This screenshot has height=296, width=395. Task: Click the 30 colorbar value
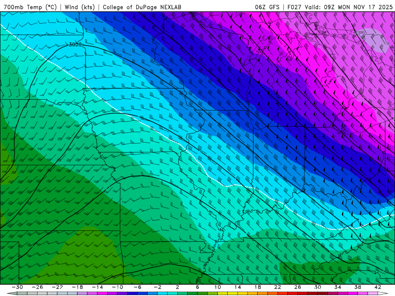317,287
